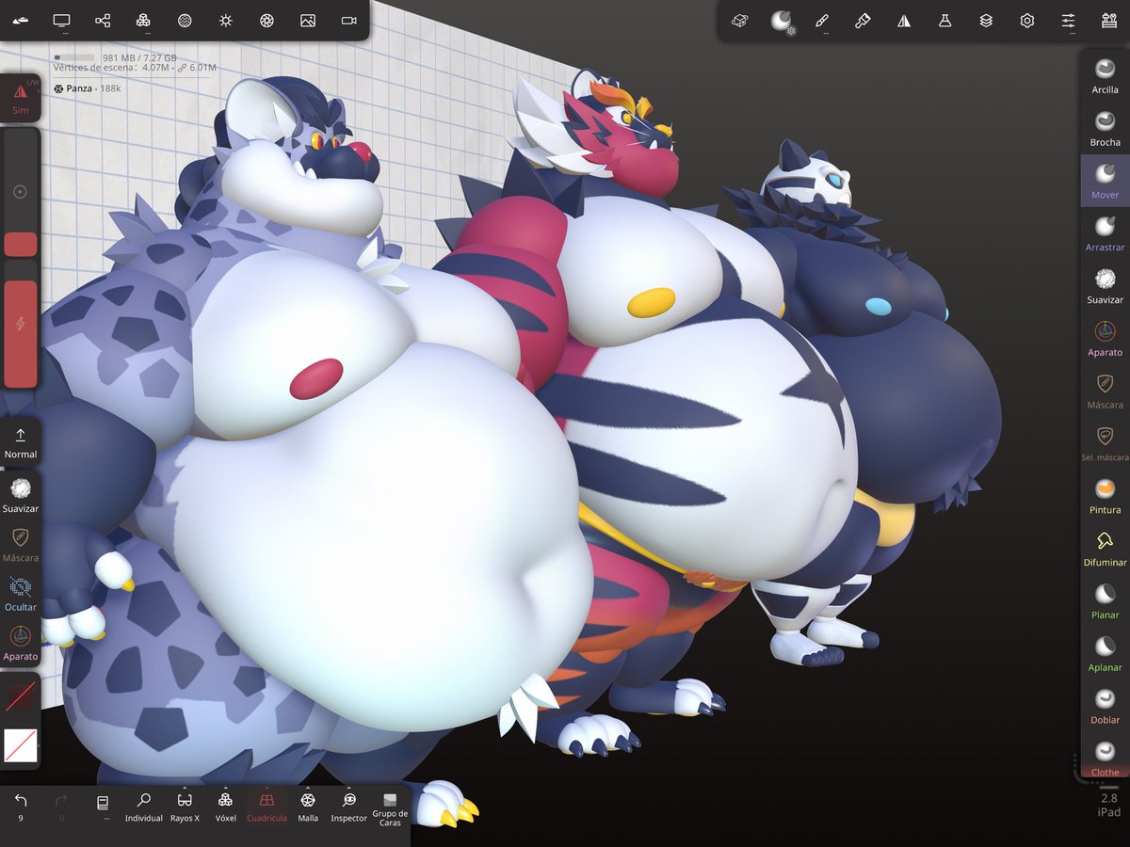Select the Brocha brush tool
The image size is (1130, 847).
(x=1105, y=128)
